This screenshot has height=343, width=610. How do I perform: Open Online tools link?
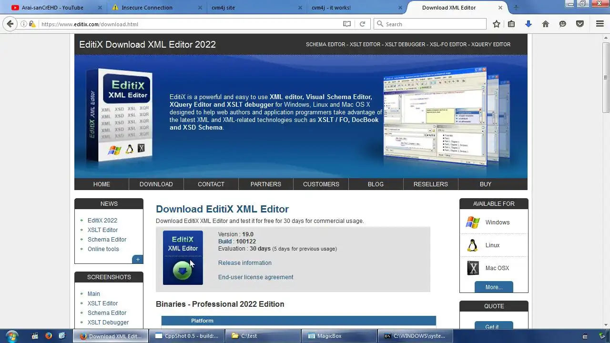(103, 249)
